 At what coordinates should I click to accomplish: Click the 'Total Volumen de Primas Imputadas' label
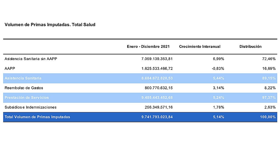pos(37,117)
